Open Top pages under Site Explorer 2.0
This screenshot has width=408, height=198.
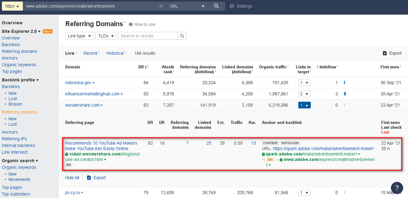12,72
